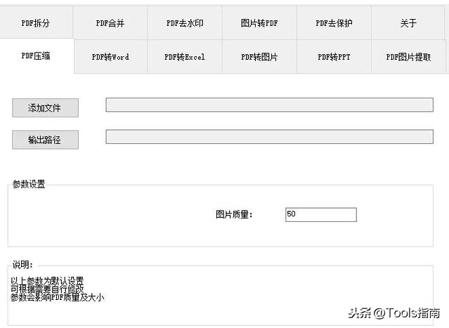This screenshot has width=449, height=328.
Task: Switch to the PDF转Word tab
Action: [110, 57]
